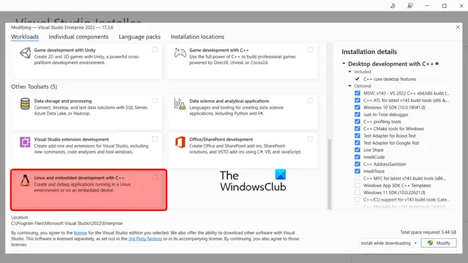Open Install while downloading dropdown

388,243
